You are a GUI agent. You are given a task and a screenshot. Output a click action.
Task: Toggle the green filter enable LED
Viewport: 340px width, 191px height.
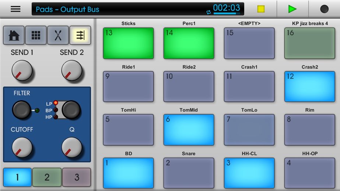(37, 111)
